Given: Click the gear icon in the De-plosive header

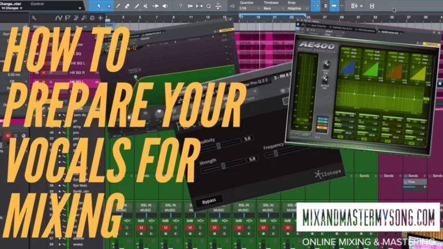Looking at the screenshot, I should tap(283, 90).
